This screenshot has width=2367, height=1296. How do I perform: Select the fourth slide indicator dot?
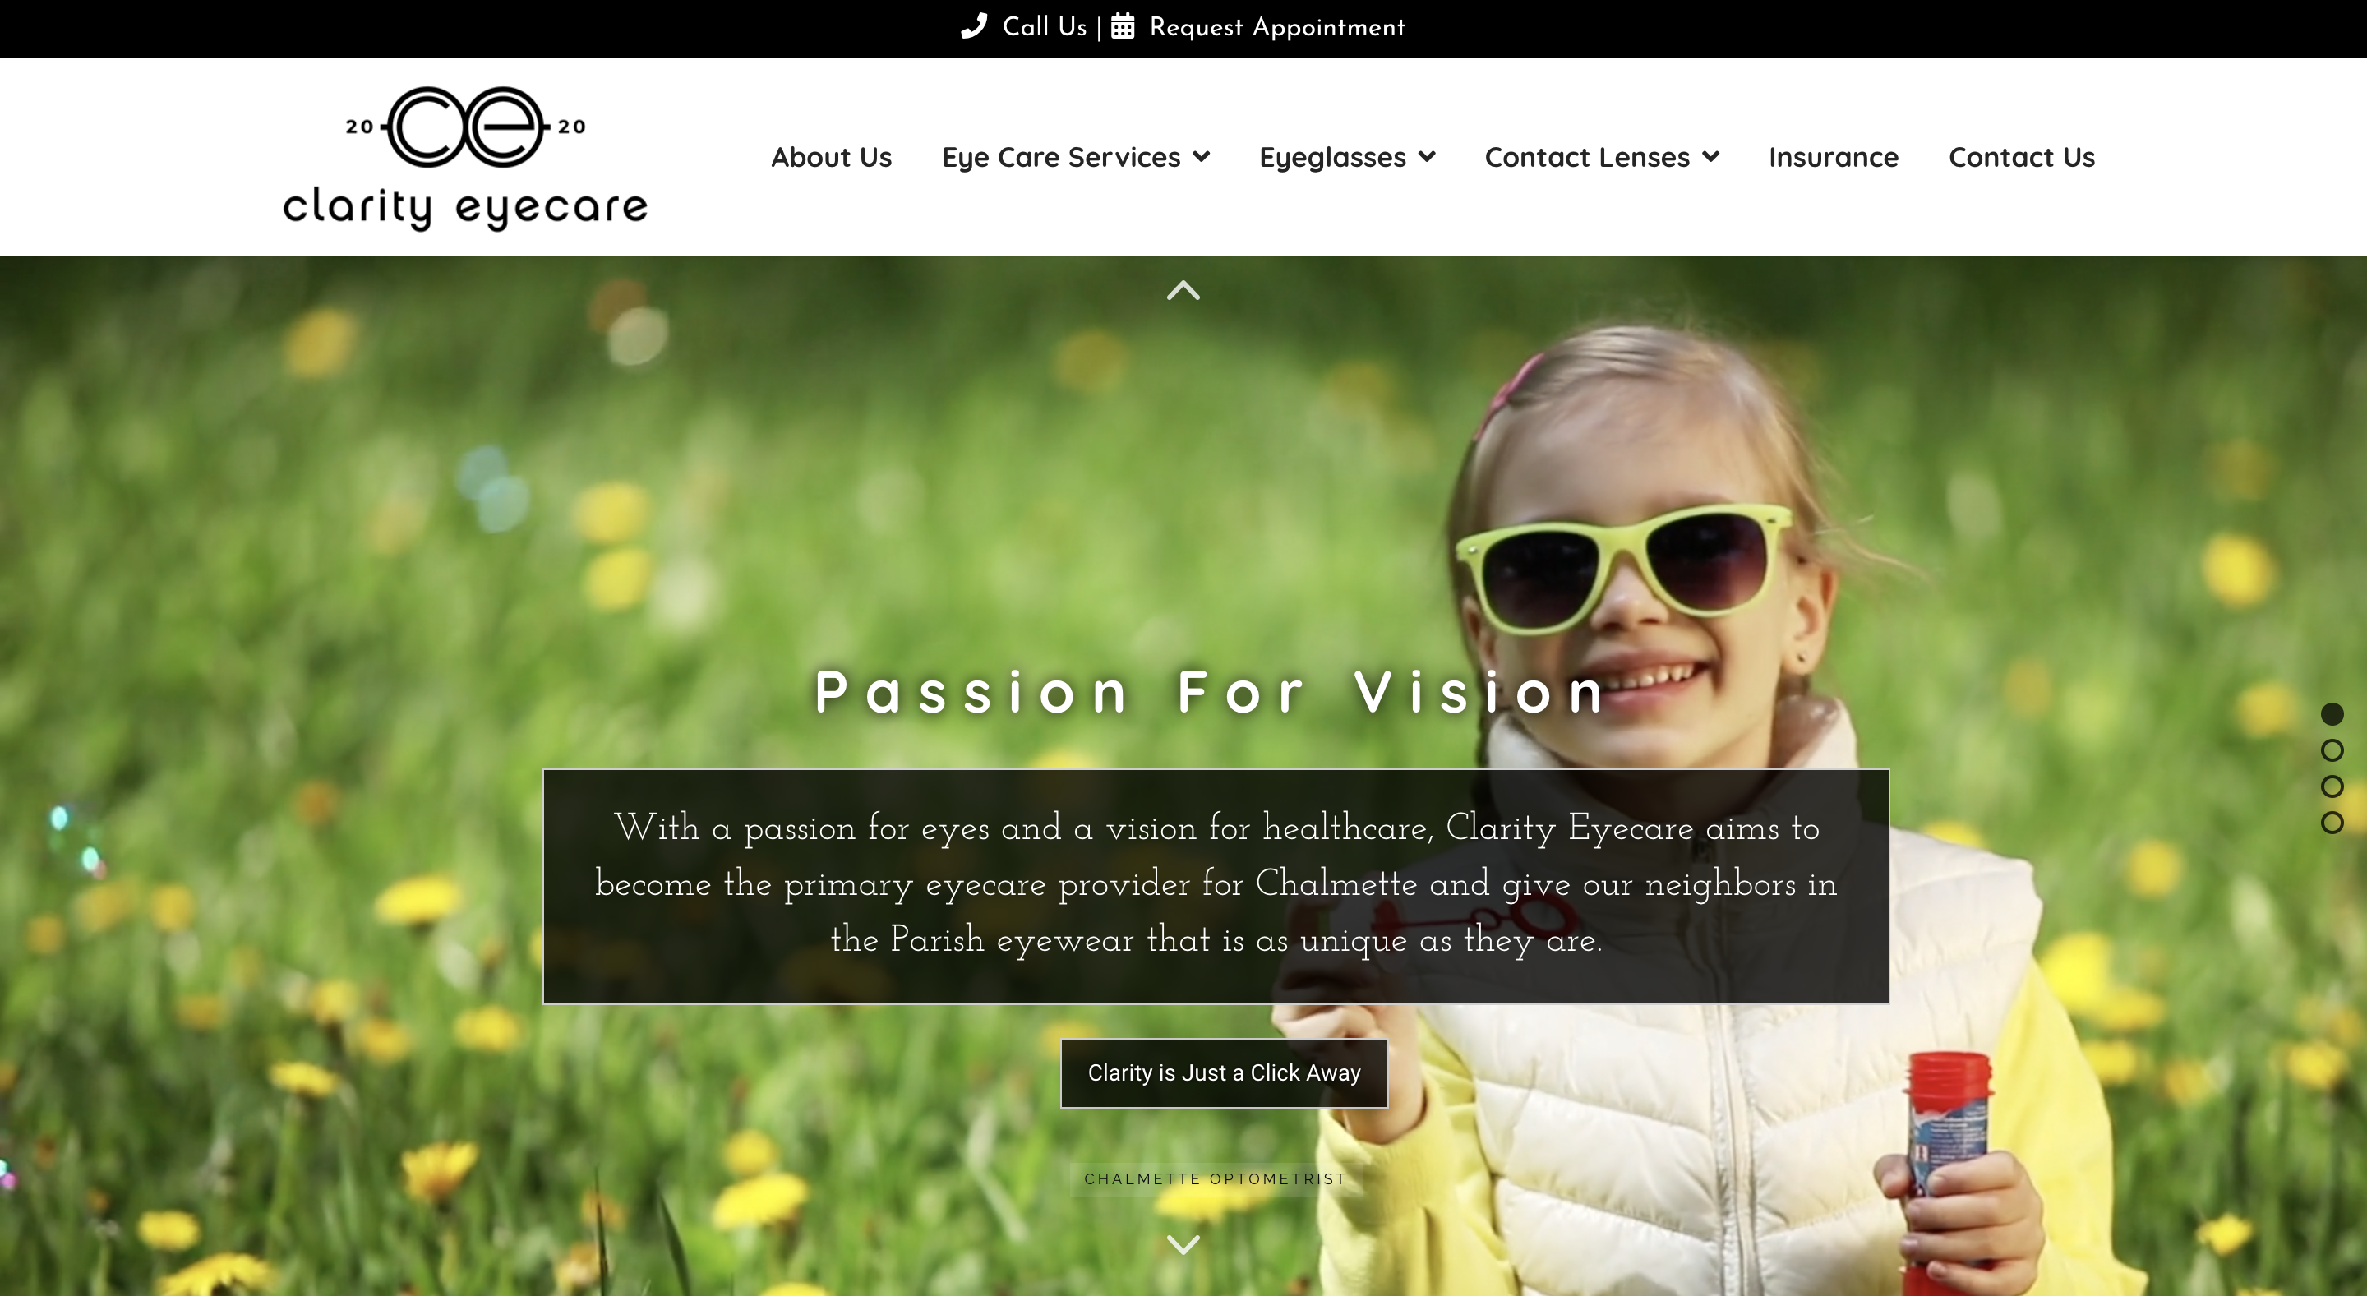(x=2332, y=823)
